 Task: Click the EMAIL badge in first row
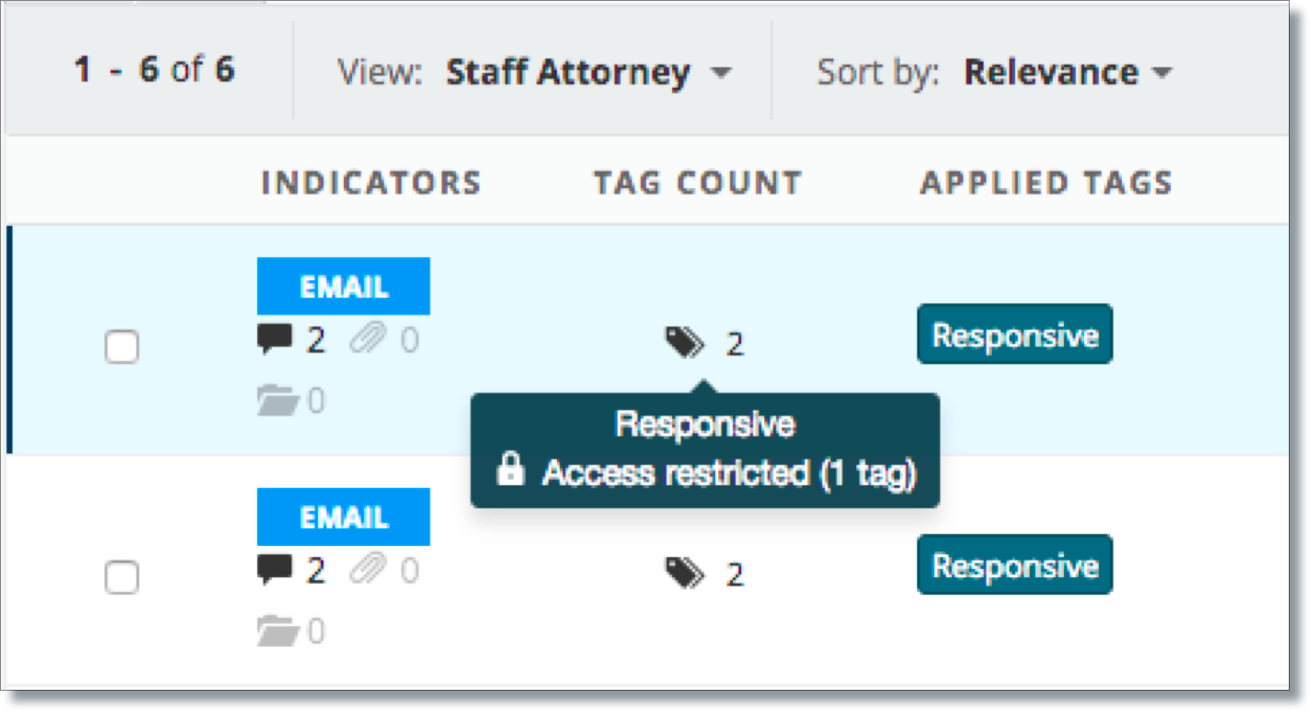coord(344,287)
